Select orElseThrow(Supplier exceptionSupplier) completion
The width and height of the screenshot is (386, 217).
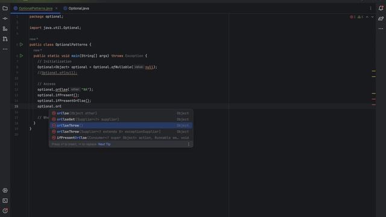(x=121, y=131)
